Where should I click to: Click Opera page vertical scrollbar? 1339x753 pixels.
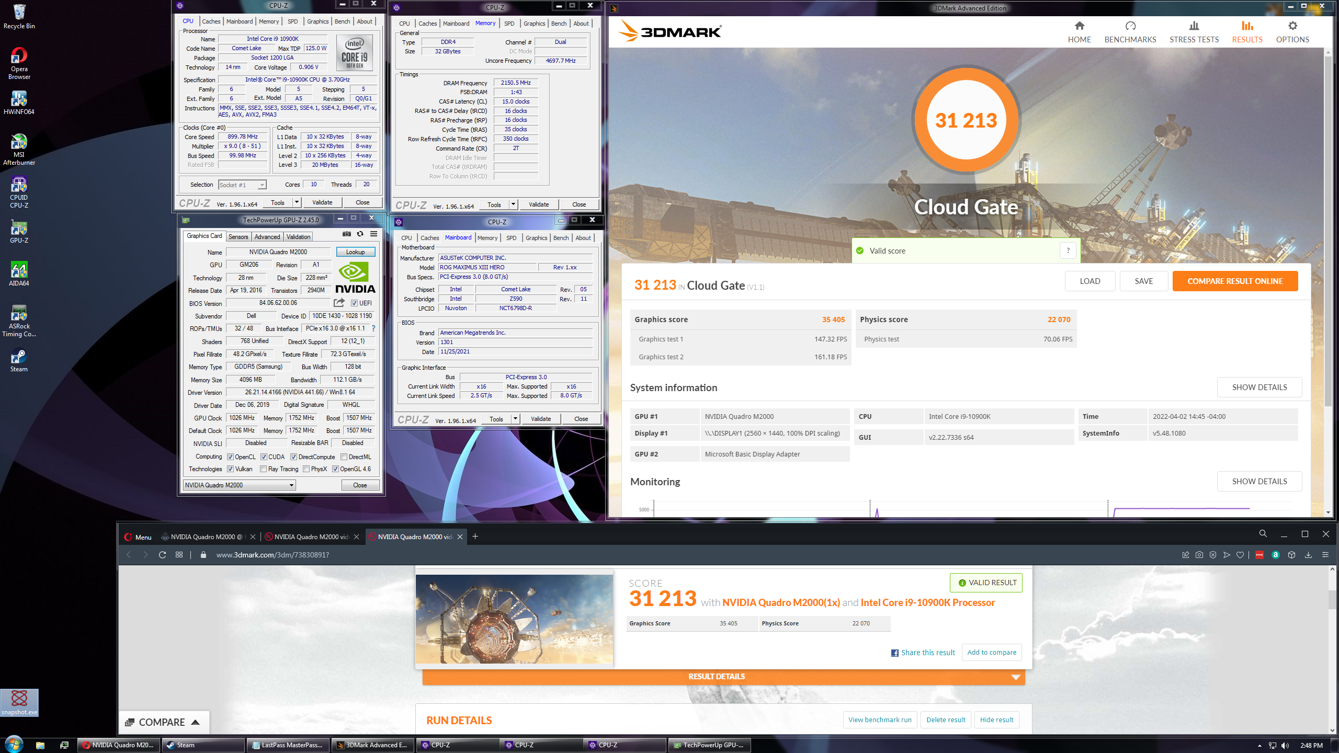[x=1332, y=600]
